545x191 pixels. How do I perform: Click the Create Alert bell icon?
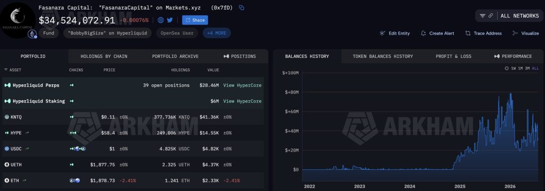(423, 33)
